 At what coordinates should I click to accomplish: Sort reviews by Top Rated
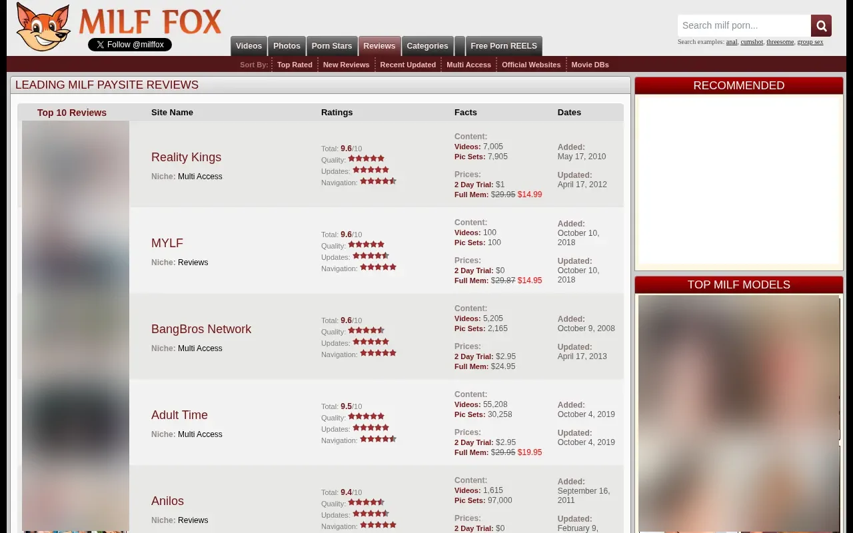click(295, 65)
